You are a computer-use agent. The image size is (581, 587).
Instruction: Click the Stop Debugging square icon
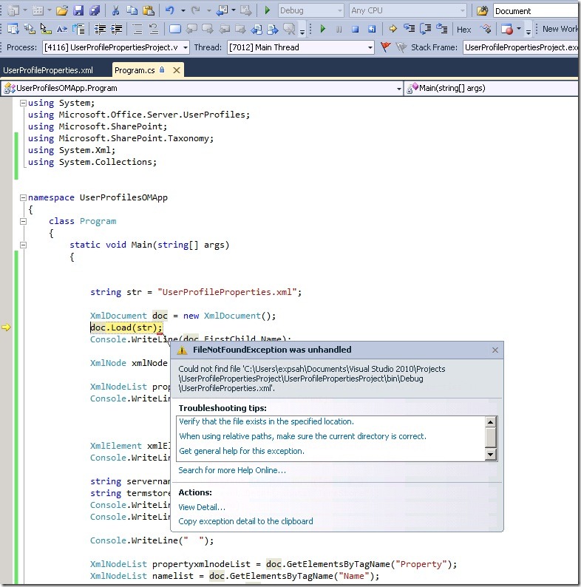point(355,30)
